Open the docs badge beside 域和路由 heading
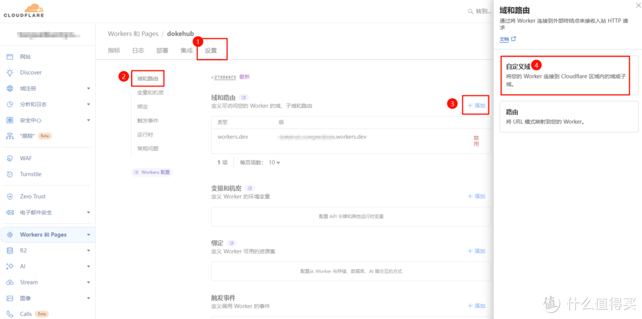Image resolution: width=642 pixels, height=319 pixels. tap(244, 98)
